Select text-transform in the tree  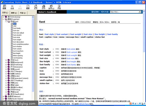(18, 51)
